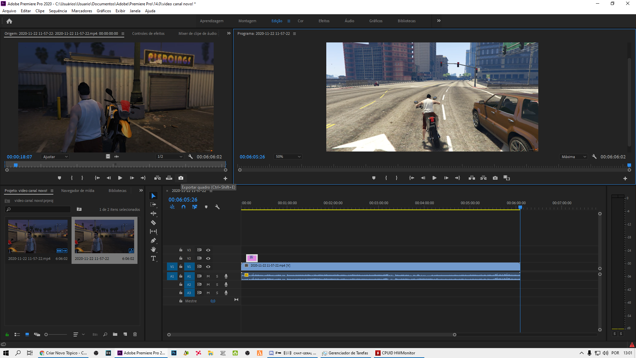Open Source monitor panel menu
636x358 pixels.
pyautogui.click(x=123, y=33)
